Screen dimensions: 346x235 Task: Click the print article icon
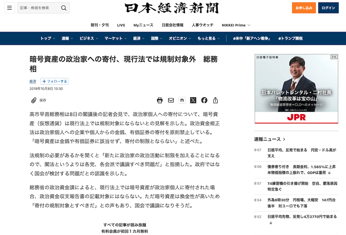tap(160, 100)
